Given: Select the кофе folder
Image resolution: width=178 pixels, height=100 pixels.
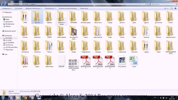Looking at the screenshot, I should coord(110,32).
